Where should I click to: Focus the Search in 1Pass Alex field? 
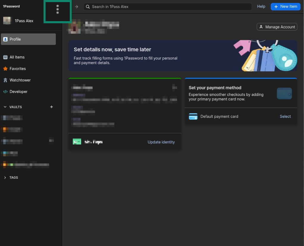(168, 7)
